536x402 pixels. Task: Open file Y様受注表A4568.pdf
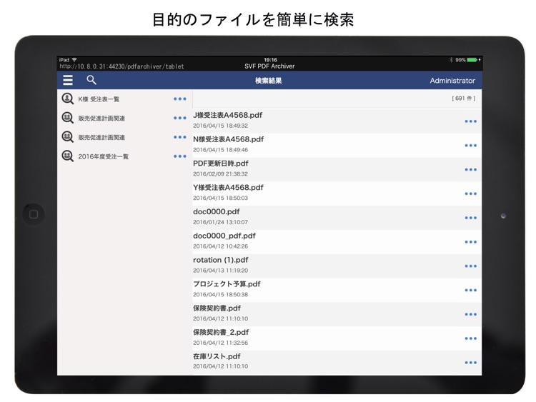[x=337, y=194]
